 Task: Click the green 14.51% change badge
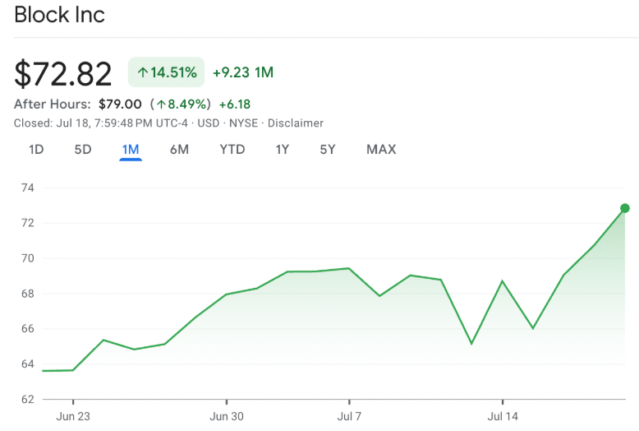166,72
